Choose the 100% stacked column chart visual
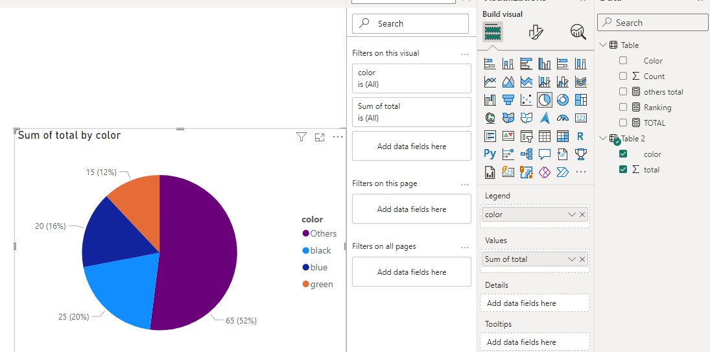This screenshot has width=710, height=352. click(580, 64)
